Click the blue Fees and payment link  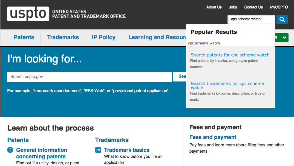(213, 137)
